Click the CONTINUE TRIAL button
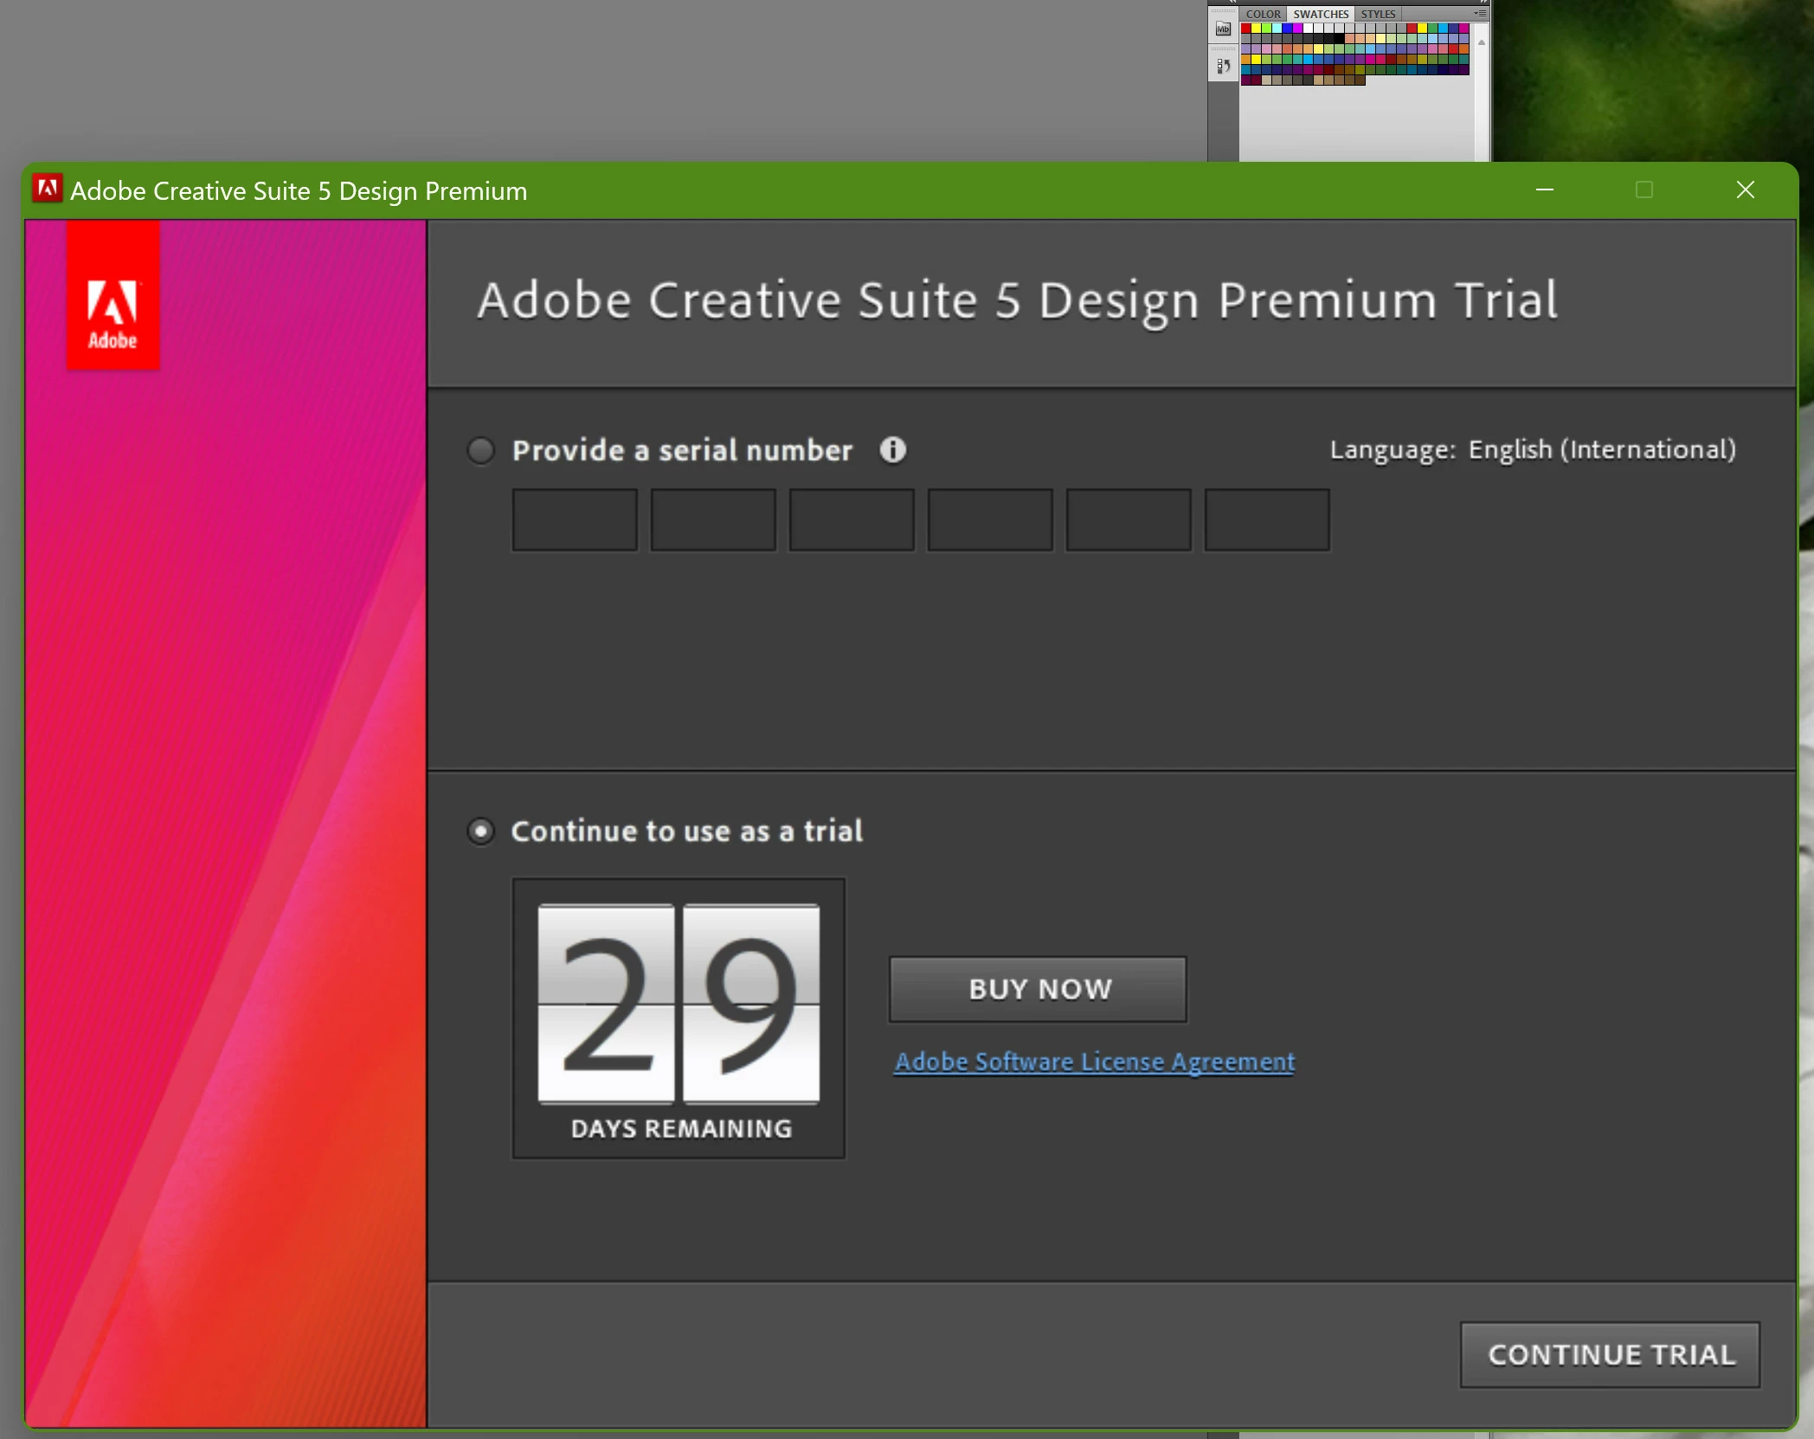The image size is (1814, 1439). [1610, 1354]
